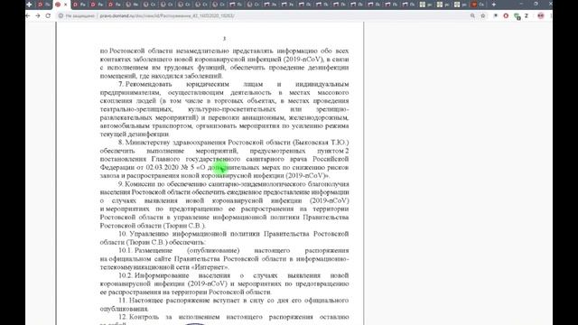The image size is (578, 325).
Task: Go back to the previous page
Action: [x=28, y=16]
